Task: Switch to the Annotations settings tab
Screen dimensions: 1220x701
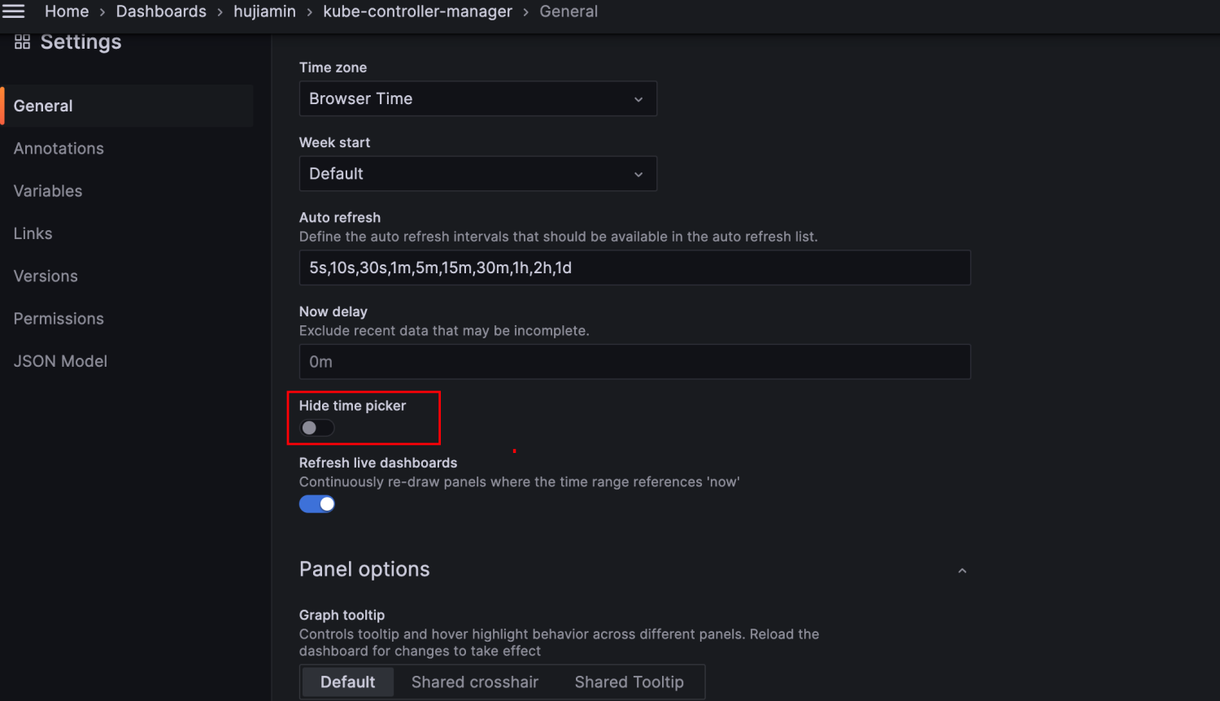Action: (59, 149)
